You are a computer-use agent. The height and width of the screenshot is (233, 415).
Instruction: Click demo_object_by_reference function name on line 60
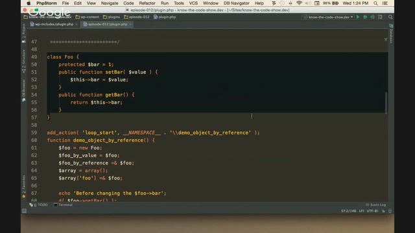click(x=108, y=140)
